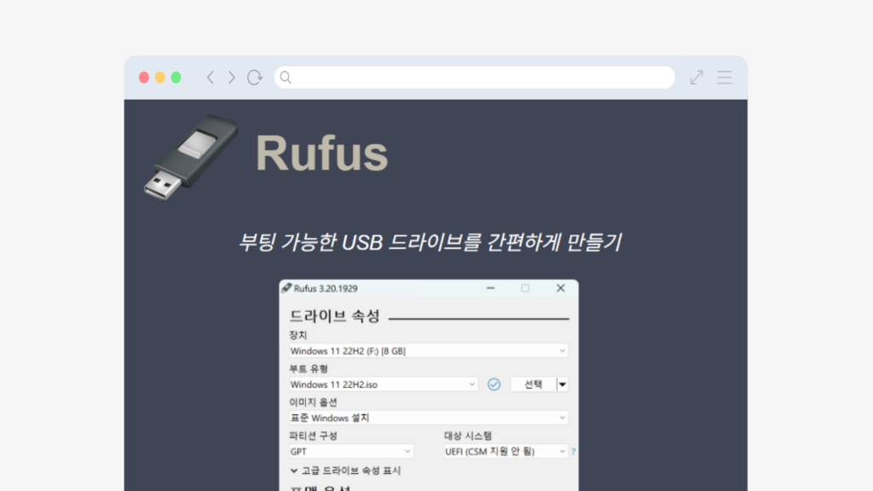Click the green window dot

pos(176,78)
